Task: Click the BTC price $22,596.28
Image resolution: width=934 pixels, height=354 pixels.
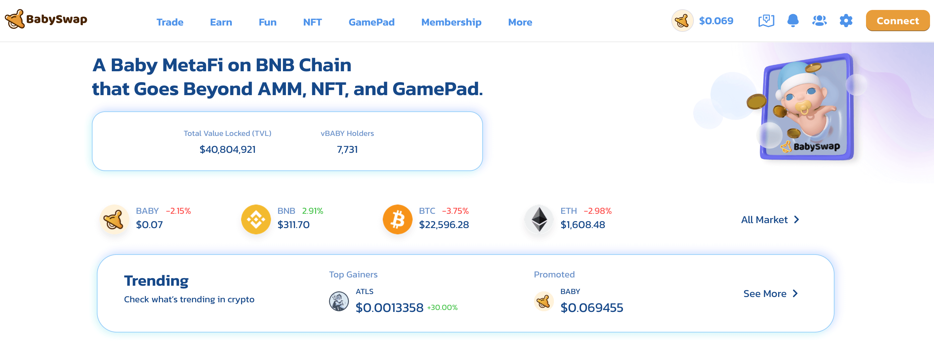Action: pos(444,225)
